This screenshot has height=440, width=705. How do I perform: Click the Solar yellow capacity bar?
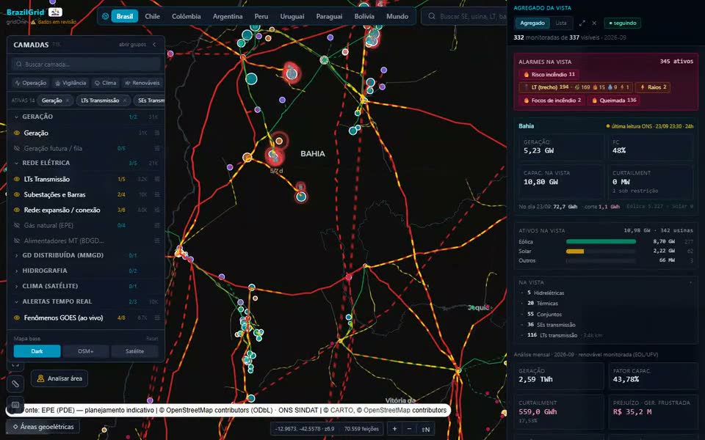click(574, 251)
